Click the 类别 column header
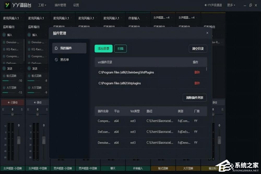The height and width of the screenshot is (174, 261). [x=180, y=111]
